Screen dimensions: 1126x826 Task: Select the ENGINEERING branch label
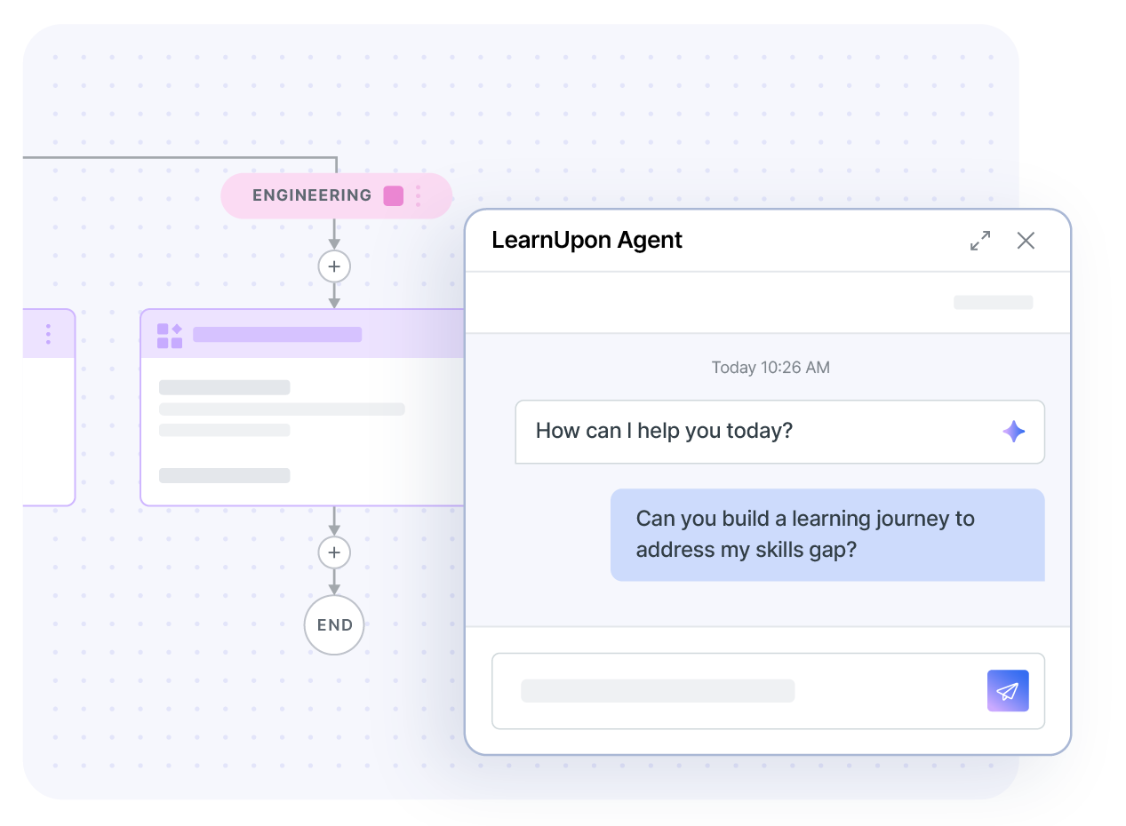[x=312, y=195]
